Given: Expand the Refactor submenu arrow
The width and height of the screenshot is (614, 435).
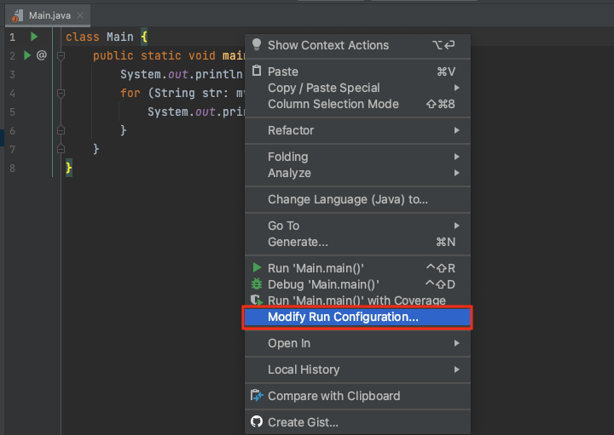Looking at the screenshot, I should [456, 130].
